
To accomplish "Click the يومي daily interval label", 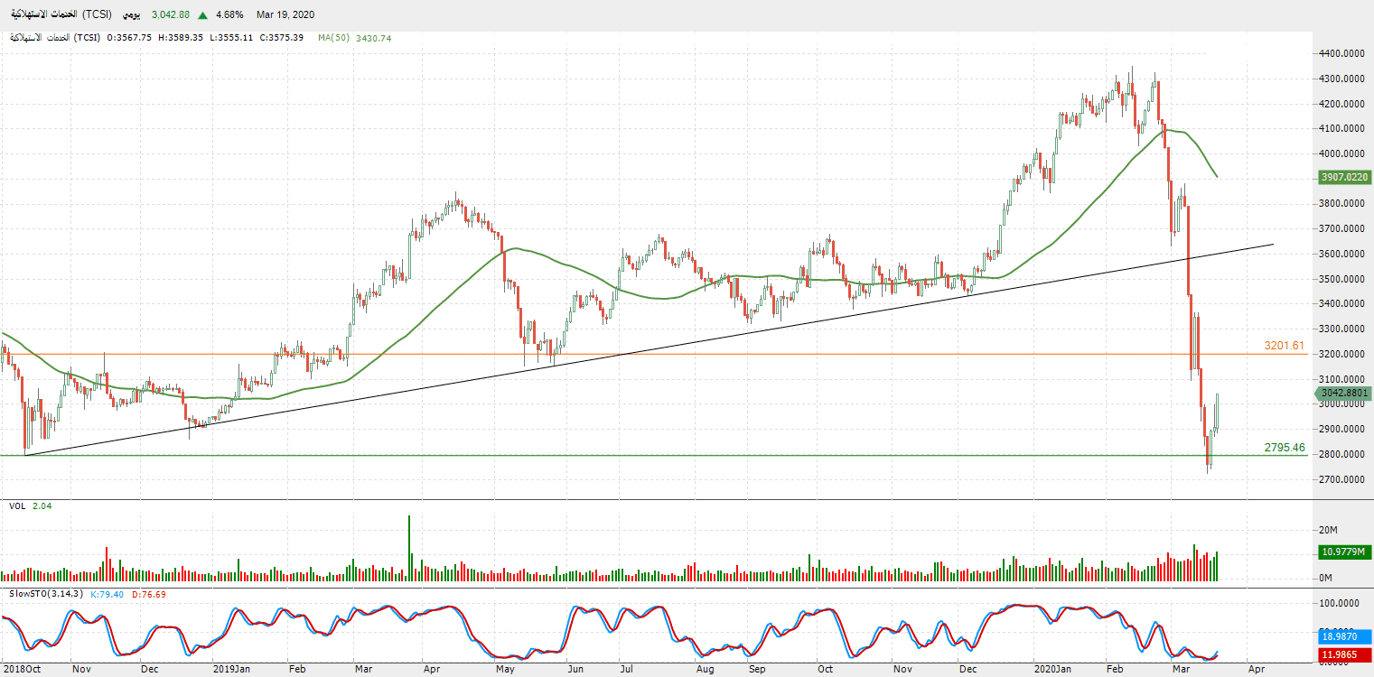I will click(130, 14).
